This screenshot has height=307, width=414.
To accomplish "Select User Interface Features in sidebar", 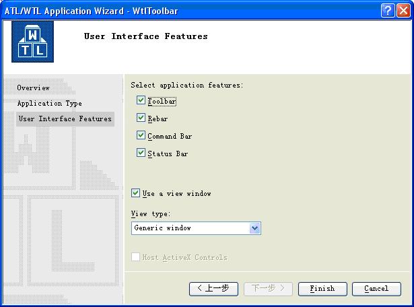I will coord(65,118).
